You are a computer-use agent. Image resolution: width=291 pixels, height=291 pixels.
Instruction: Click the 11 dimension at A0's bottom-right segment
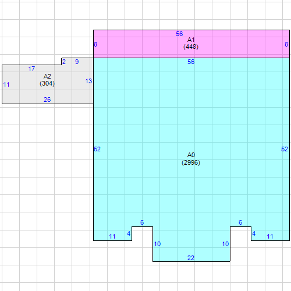[270, 236]
